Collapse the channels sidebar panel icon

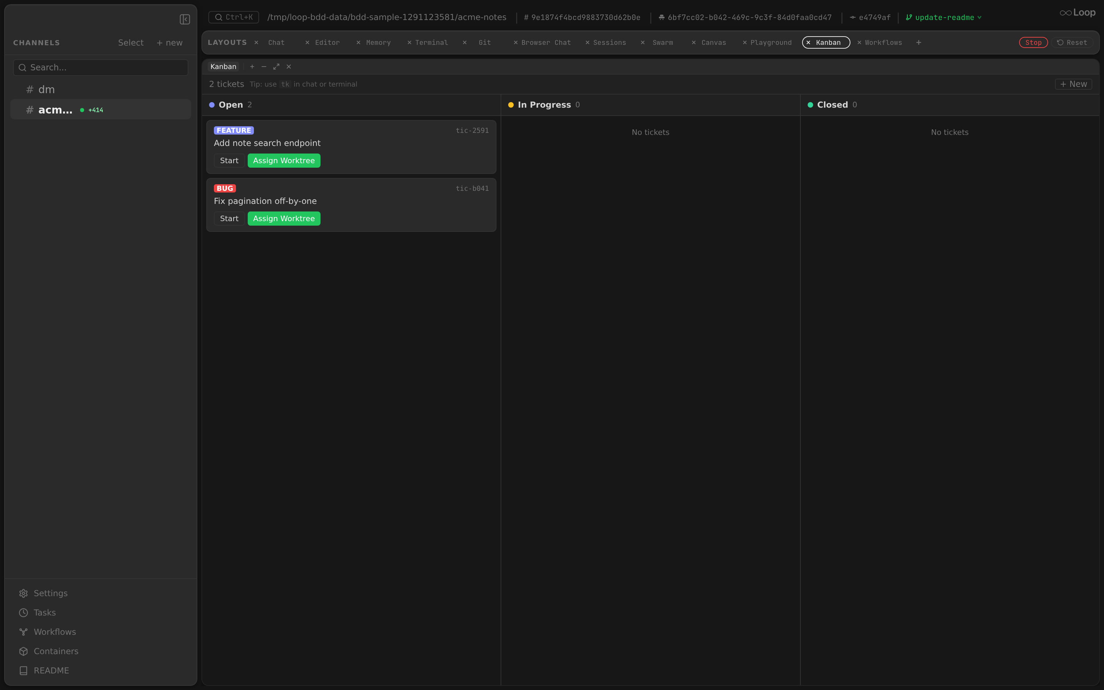point(185,19)
